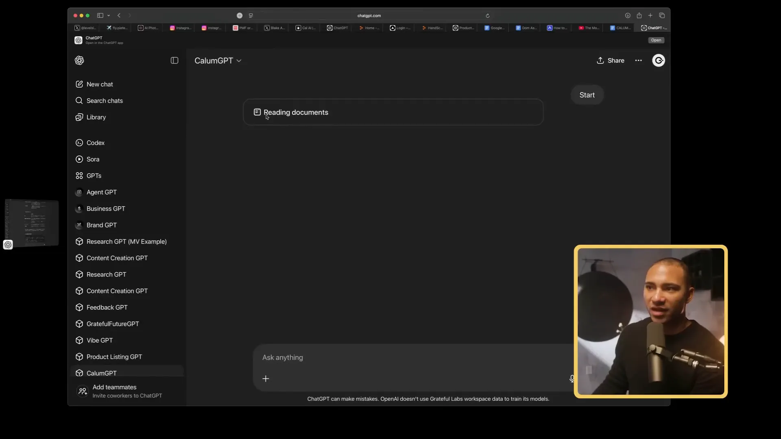
Task: Switch to the AI Phot... tab
Action: 148,28
